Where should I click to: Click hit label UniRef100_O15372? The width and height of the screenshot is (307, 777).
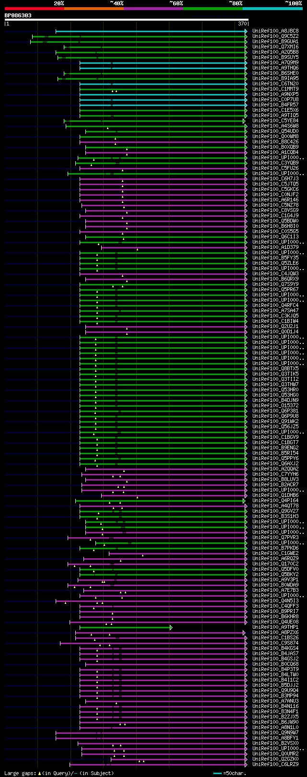(275, 406)
